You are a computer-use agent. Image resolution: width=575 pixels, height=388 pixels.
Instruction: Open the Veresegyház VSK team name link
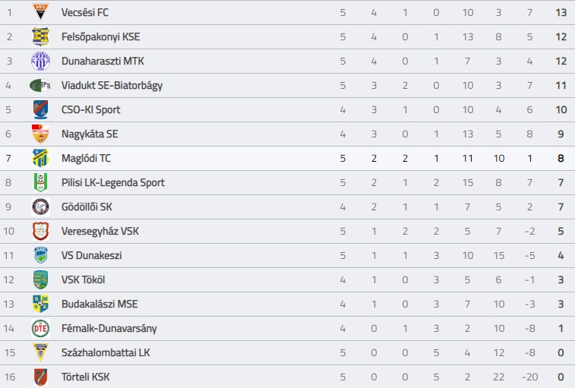[x=100, y=232]
